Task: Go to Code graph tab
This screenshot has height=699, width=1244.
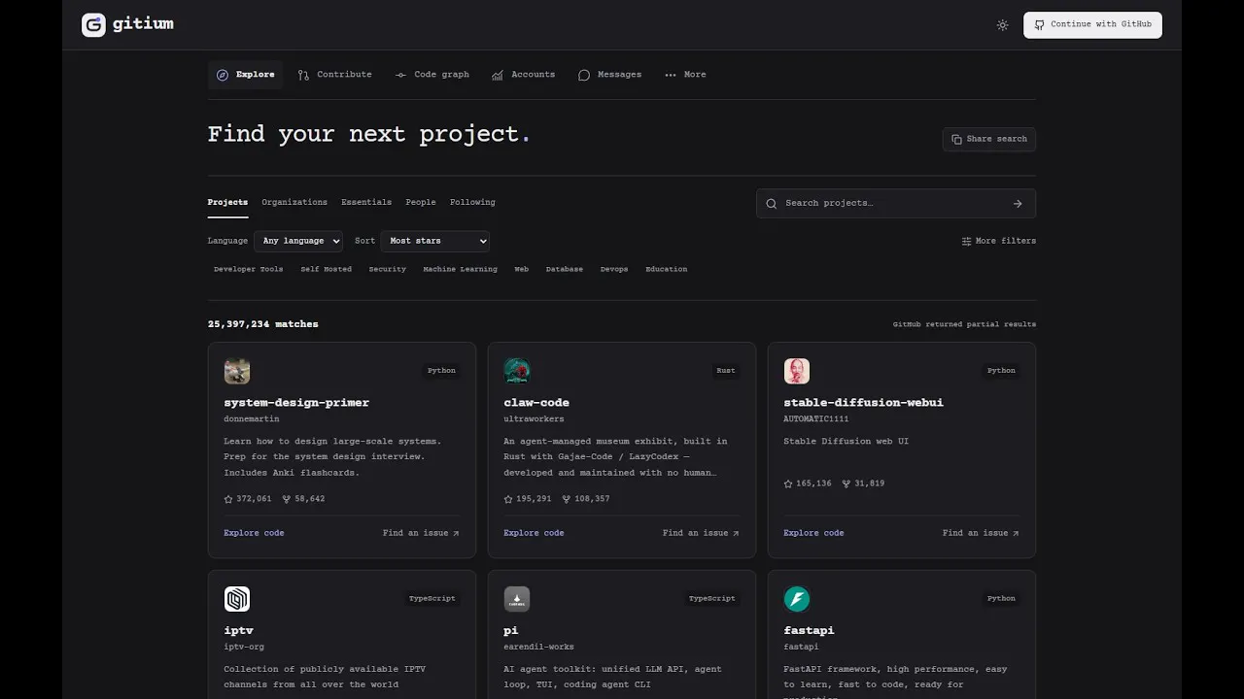Action: (432, 75)
